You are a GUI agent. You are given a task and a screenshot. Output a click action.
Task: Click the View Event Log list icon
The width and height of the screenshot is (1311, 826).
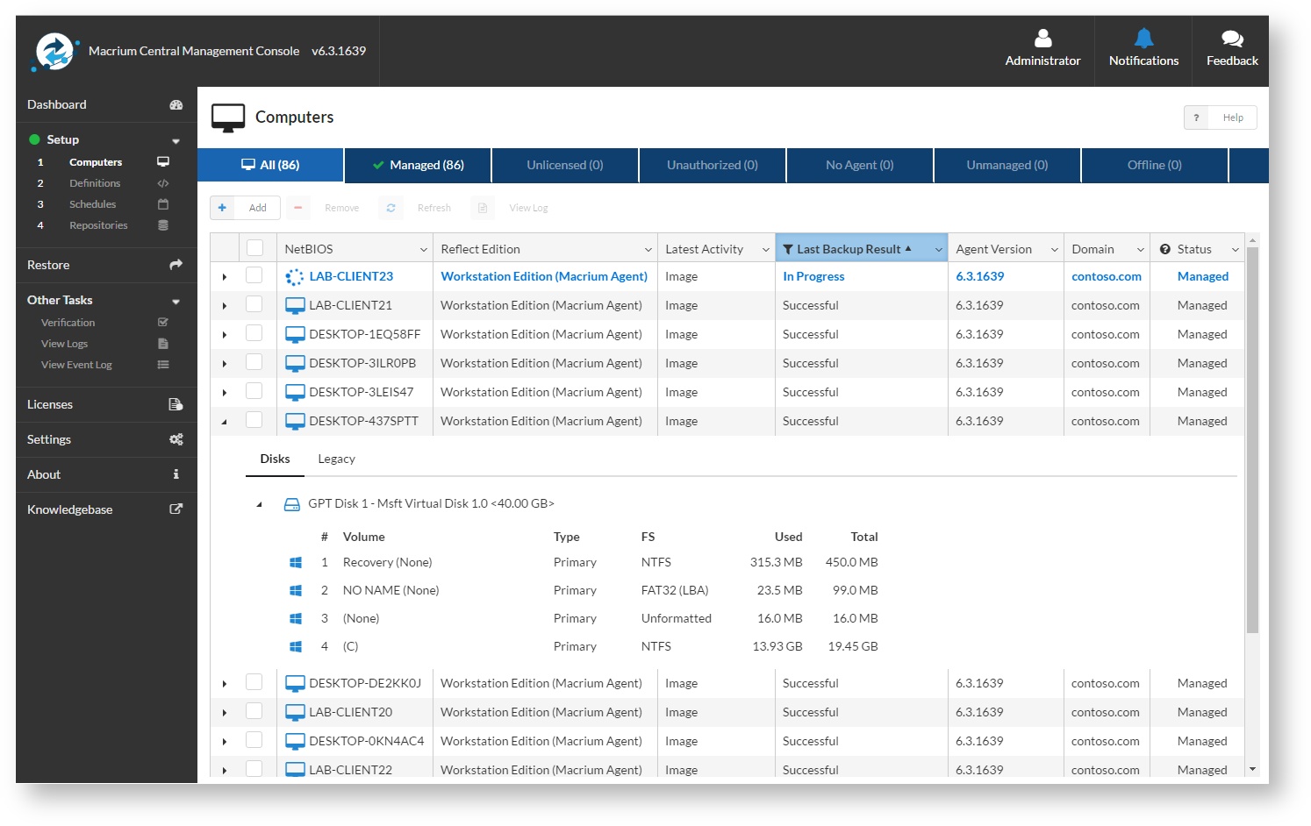163,365
